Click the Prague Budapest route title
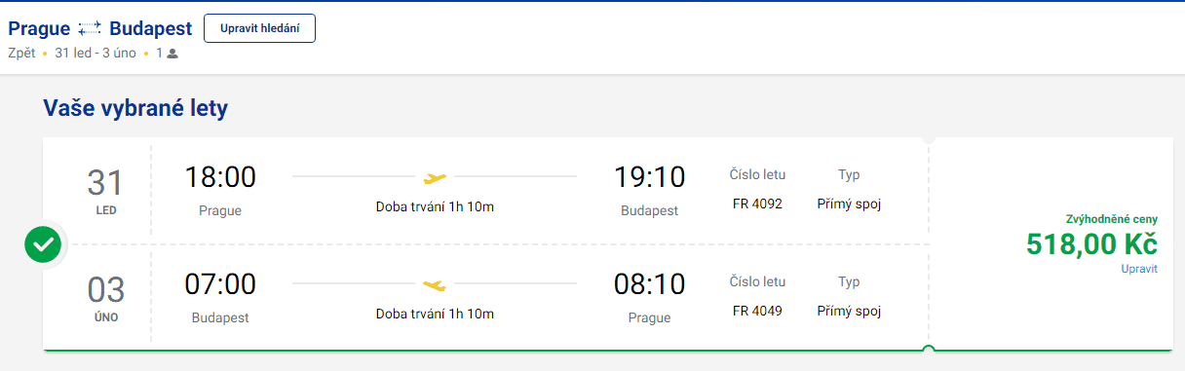Image resolution: width=1185 pixels, height=371 pixels. (100, 29)
